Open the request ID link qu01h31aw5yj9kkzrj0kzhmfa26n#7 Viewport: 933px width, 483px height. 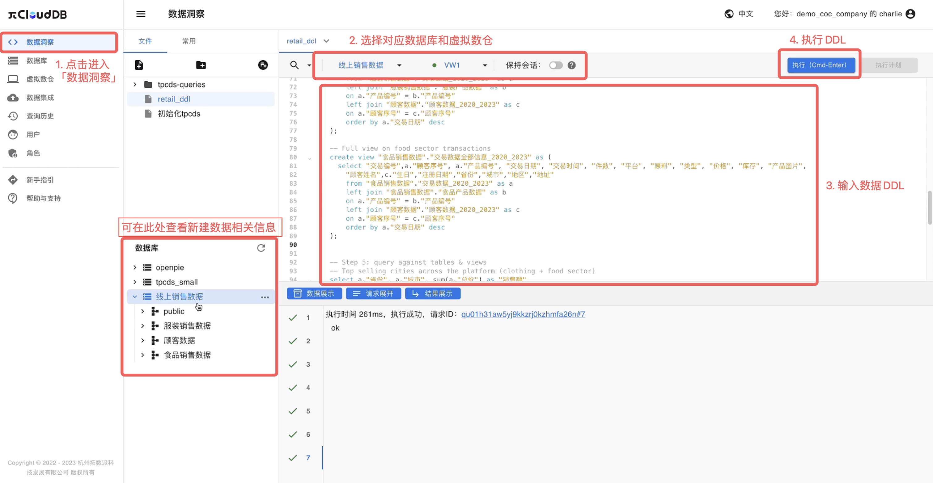[x=523, y=314]
